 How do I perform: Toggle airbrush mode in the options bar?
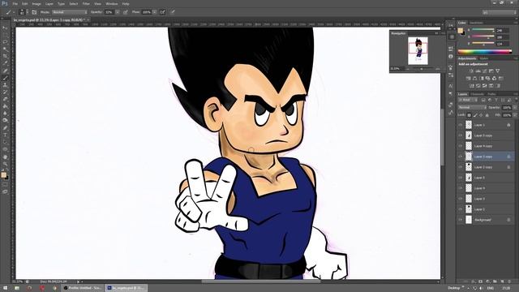[162, 12]
